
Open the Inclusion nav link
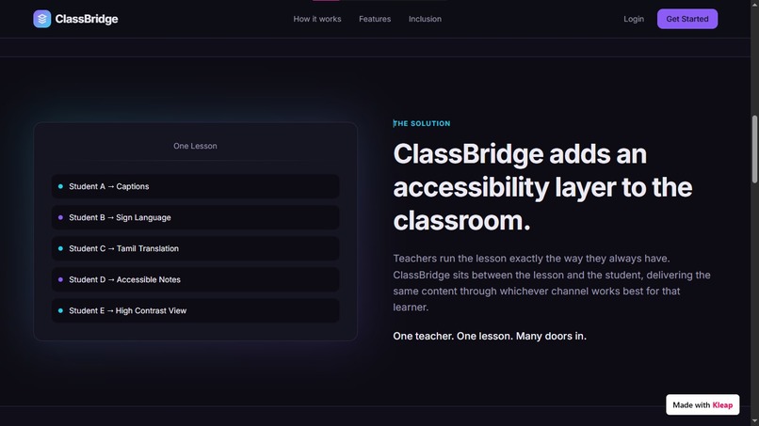coord(425,19)
